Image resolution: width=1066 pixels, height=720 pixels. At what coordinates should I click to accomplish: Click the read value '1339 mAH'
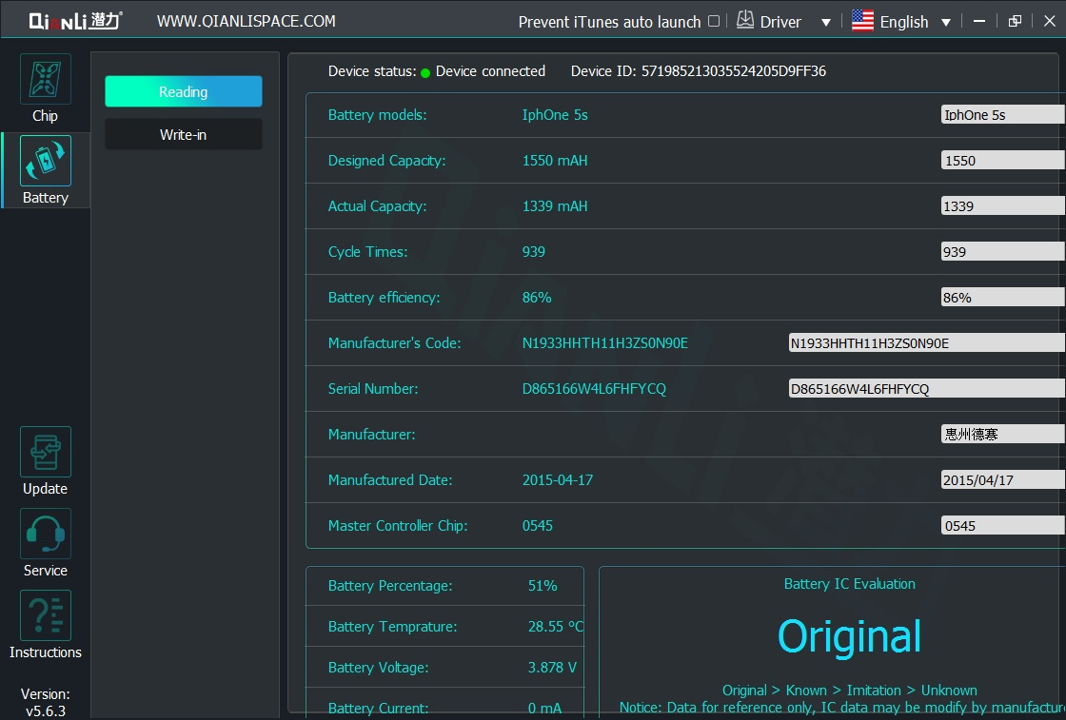555,205
